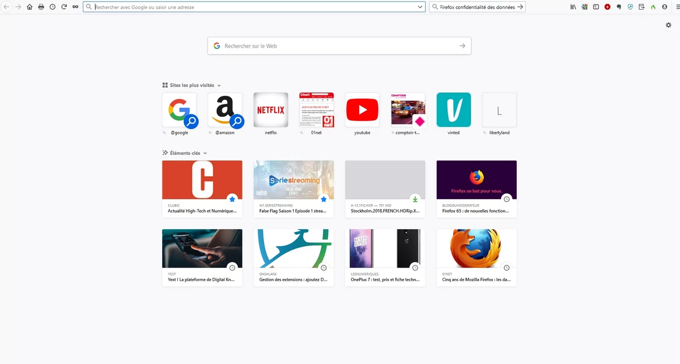Click the star badge on Seriestreaming card

click(x=324, y=199)
